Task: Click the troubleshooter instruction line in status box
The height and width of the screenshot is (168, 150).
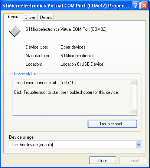Action: (66, 92)
